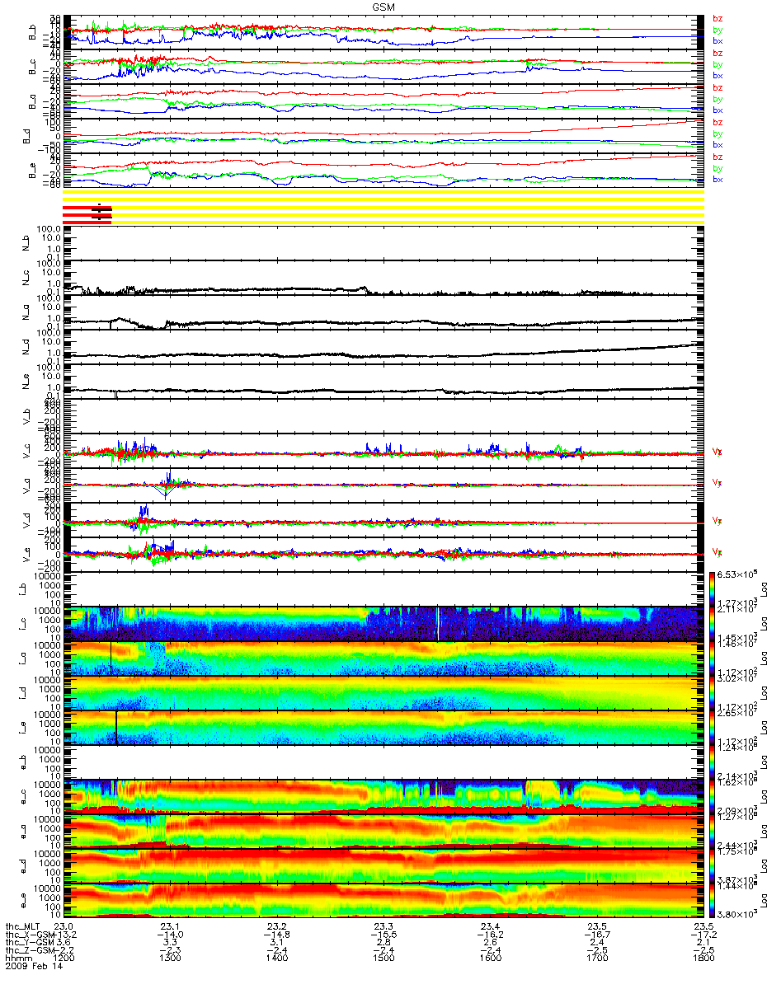Viewport: 767px width, 989px height.
Task: Click the red bz legend of B_b panel
Action: pyautogui.click(x=718, y=18)
